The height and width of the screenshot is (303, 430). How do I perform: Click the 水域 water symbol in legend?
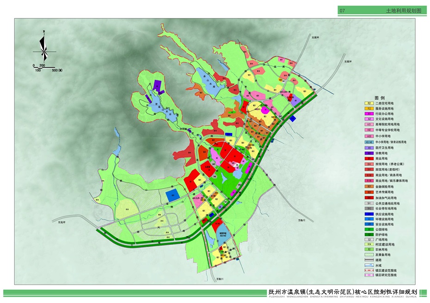point(369,265)
